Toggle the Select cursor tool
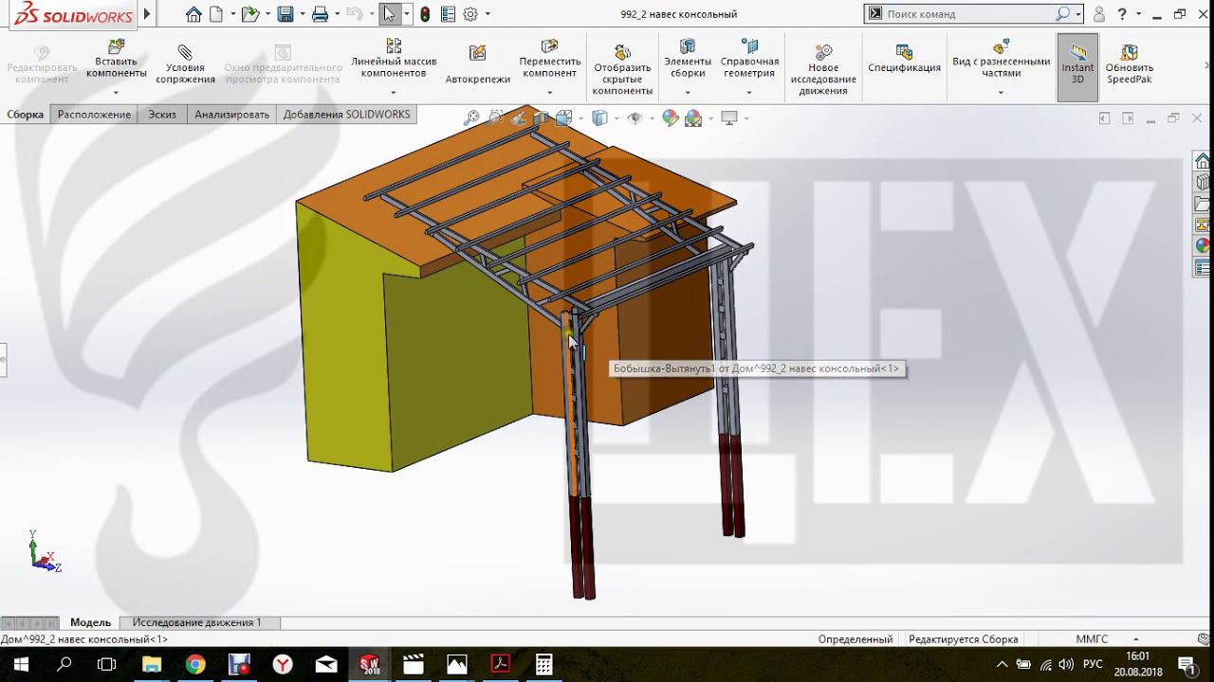 pyautogui.click(x=389, y=14)
